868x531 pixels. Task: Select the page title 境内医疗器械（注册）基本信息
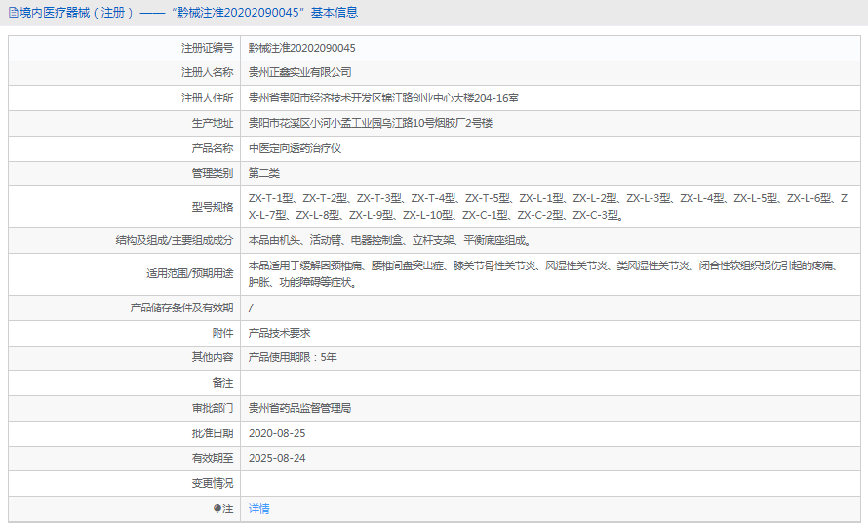188,12
